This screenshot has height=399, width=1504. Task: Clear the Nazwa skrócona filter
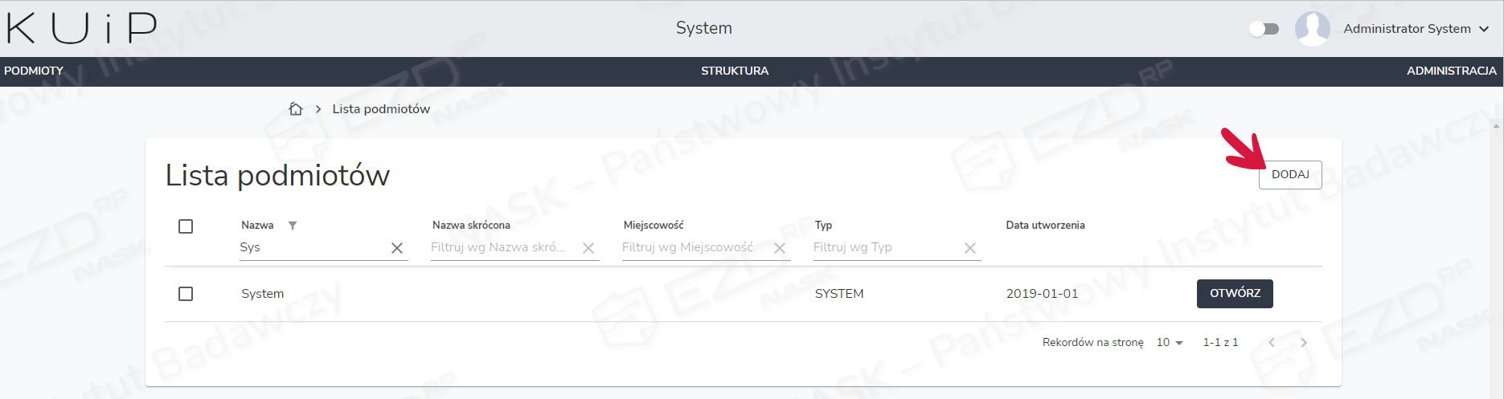point(588,248)
